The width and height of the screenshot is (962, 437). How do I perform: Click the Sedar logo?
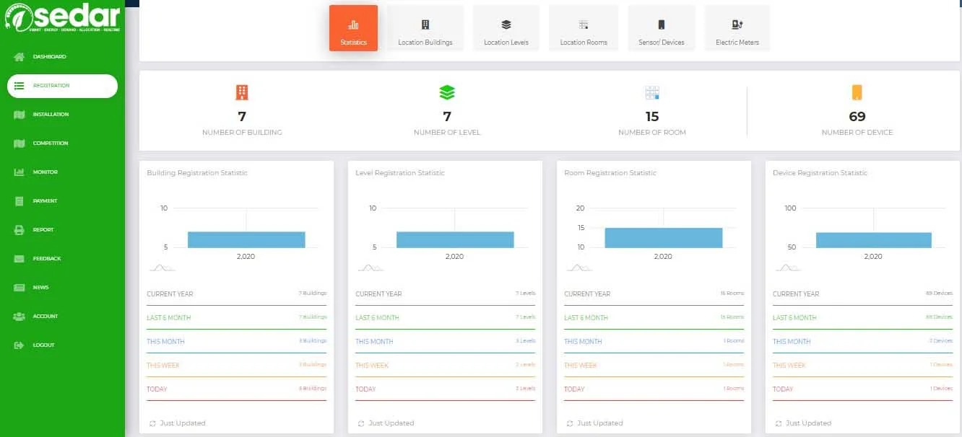click(62, 17)
